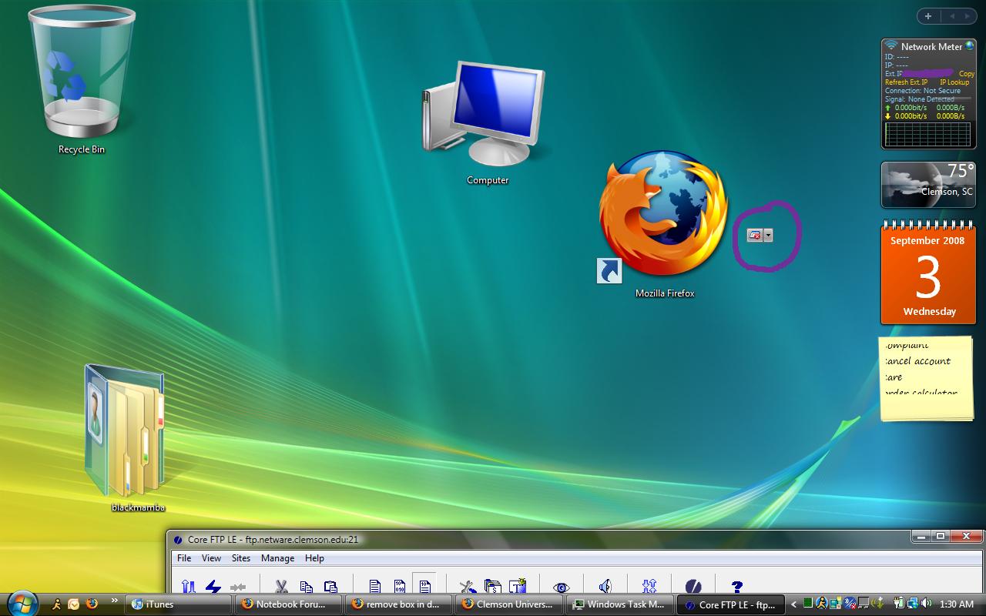Open the dropdown arrow beside the small red icon
The height and width of the screenshot is (616, 986).
[x=768, y=236]
